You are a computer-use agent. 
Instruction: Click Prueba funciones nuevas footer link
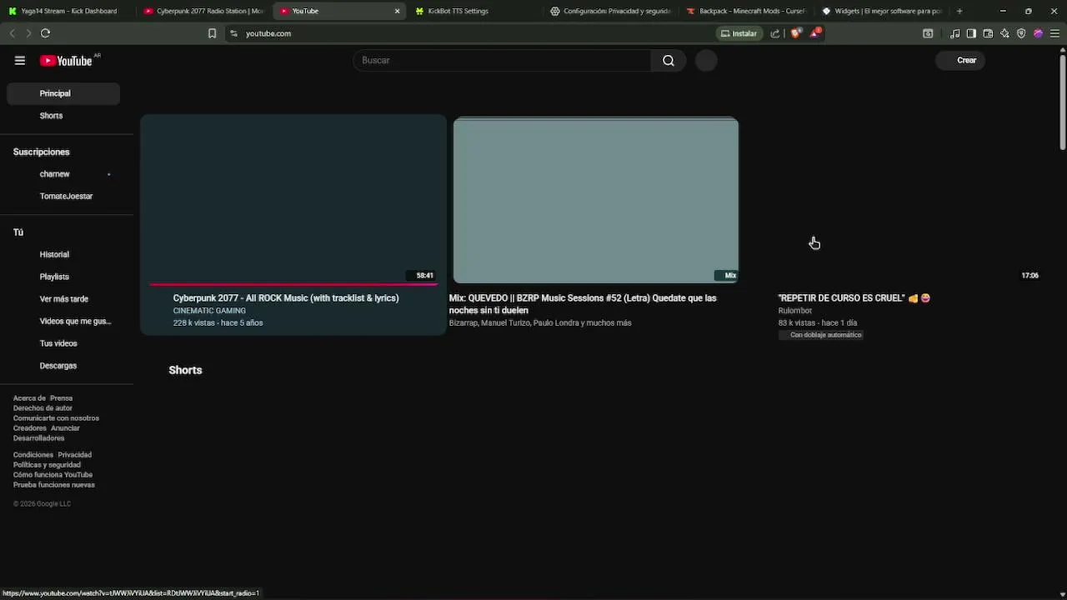point(53,485)
